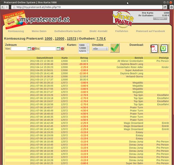This screenshot has height=165, width=174.
Task: Click Magic Dreamland entry at 16:42:49
Action: (x=133, y=123)
